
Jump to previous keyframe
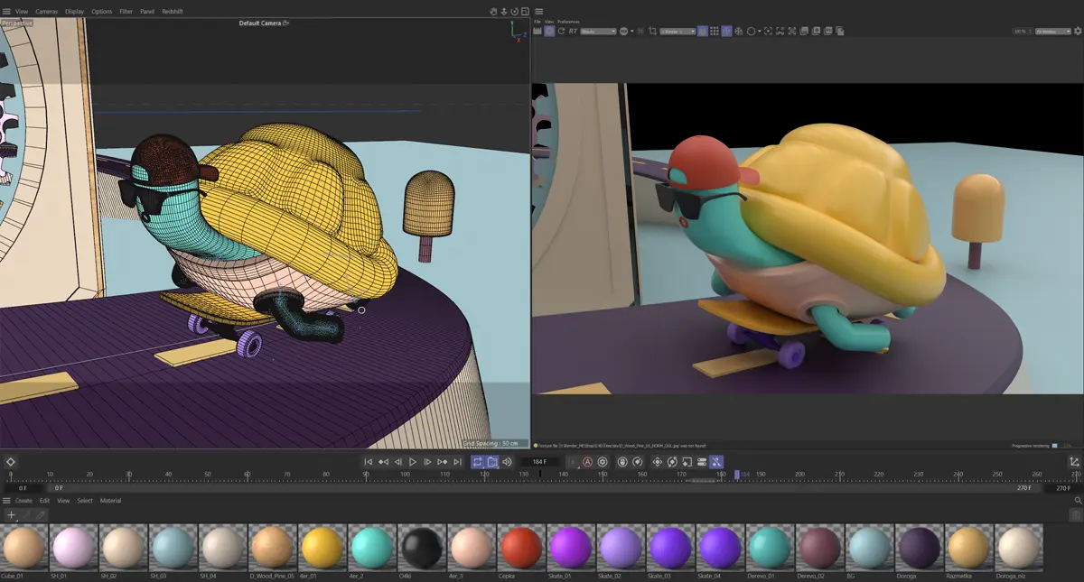[x=383, y=462]
